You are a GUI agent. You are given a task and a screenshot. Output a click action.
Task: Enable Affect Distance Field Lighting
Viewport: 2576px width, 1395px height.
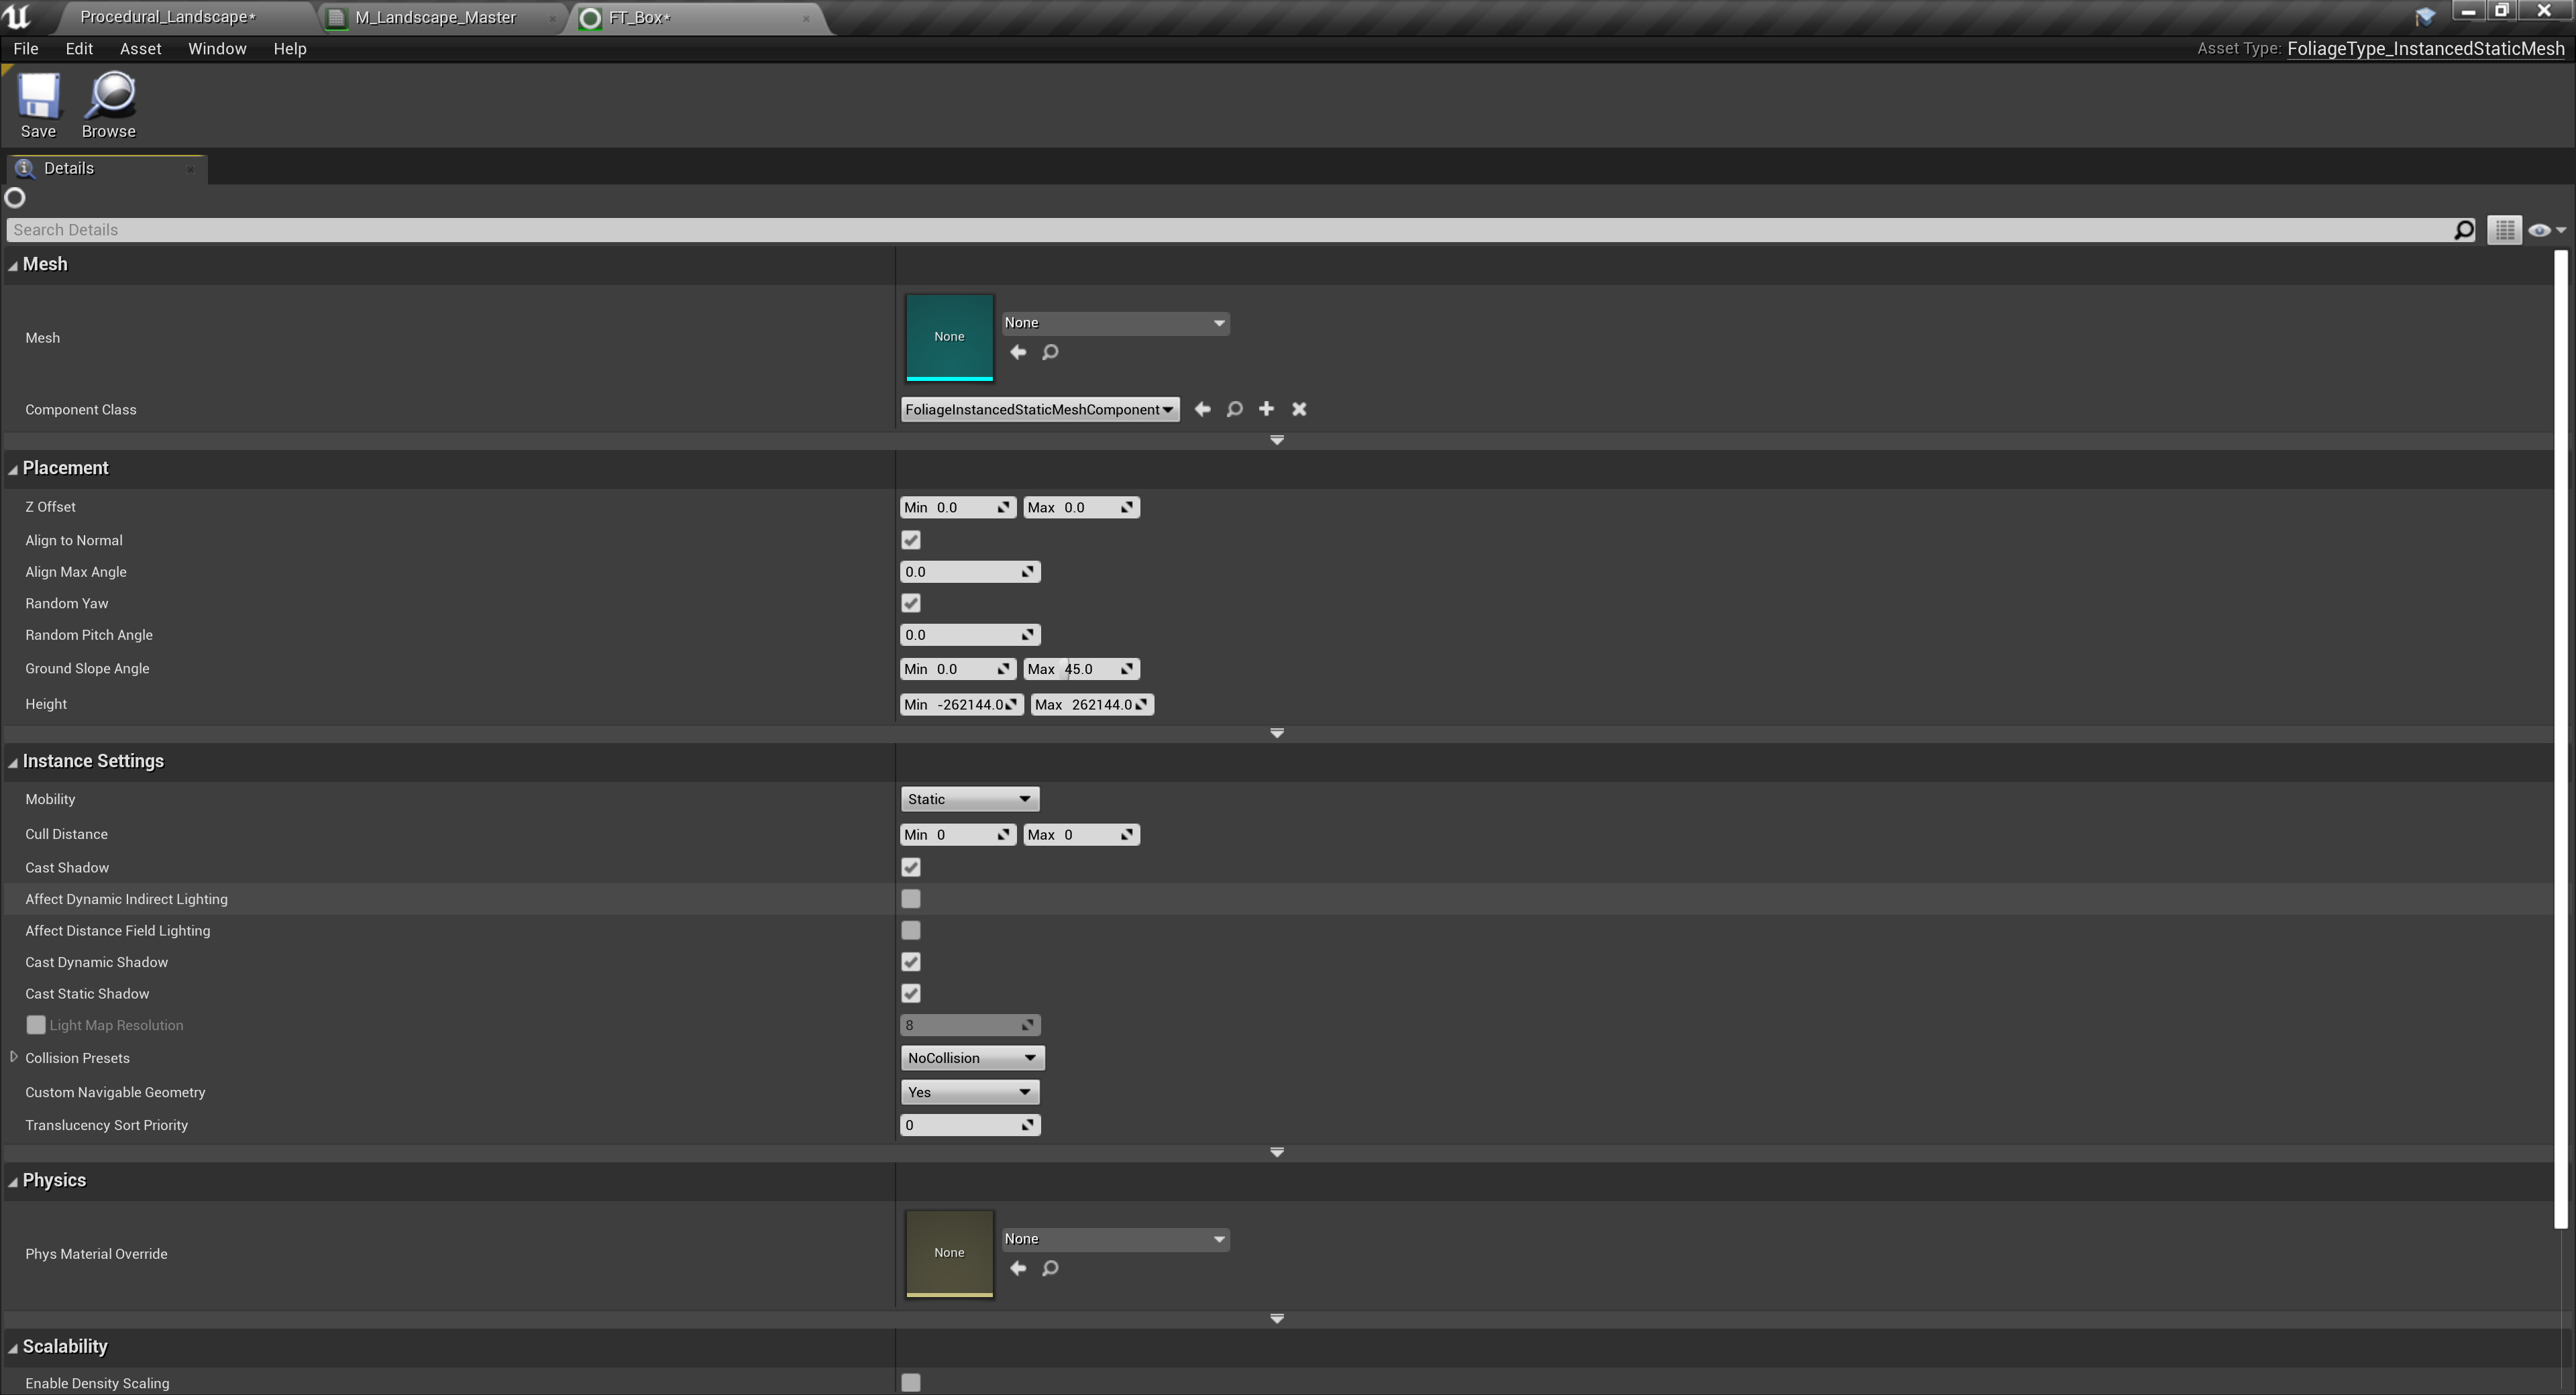[x=910, y=930]
